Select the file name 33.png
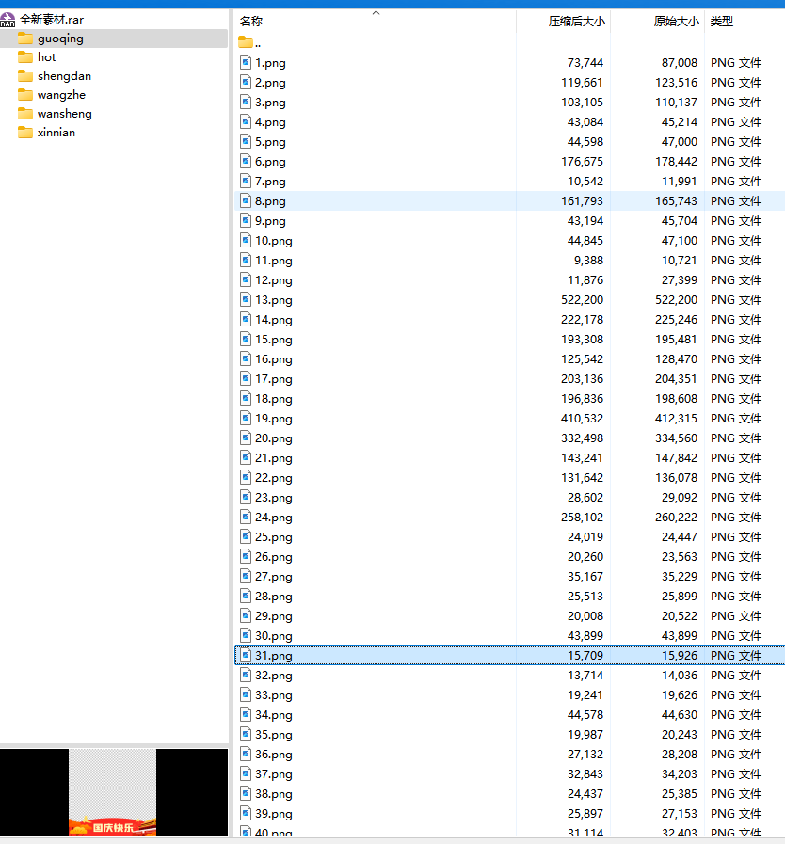Screen dimensions: 785x844 pos(274,695)
